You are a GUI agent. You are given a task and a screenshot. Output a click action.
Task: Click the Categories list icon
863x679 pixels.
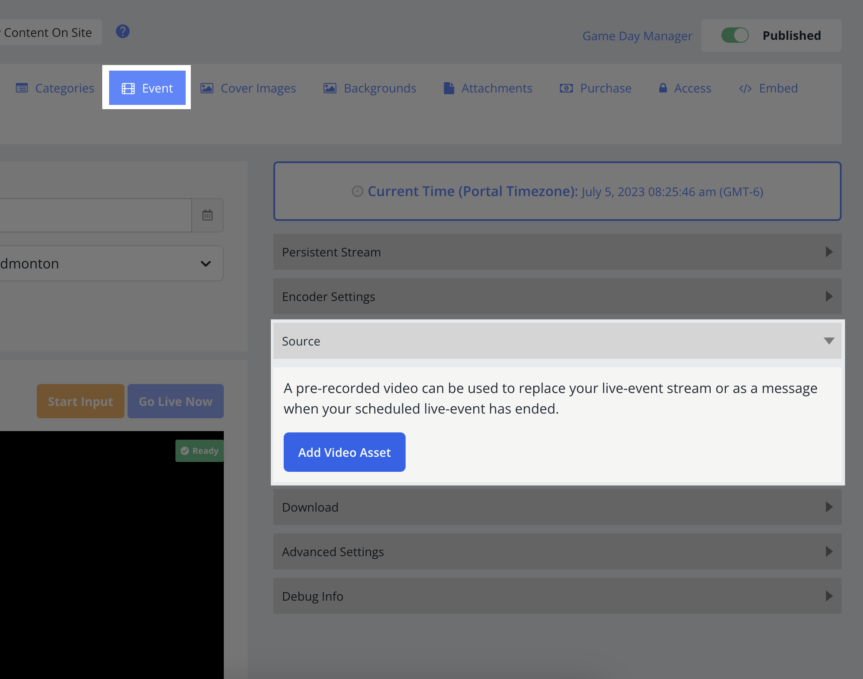point(22,88)
